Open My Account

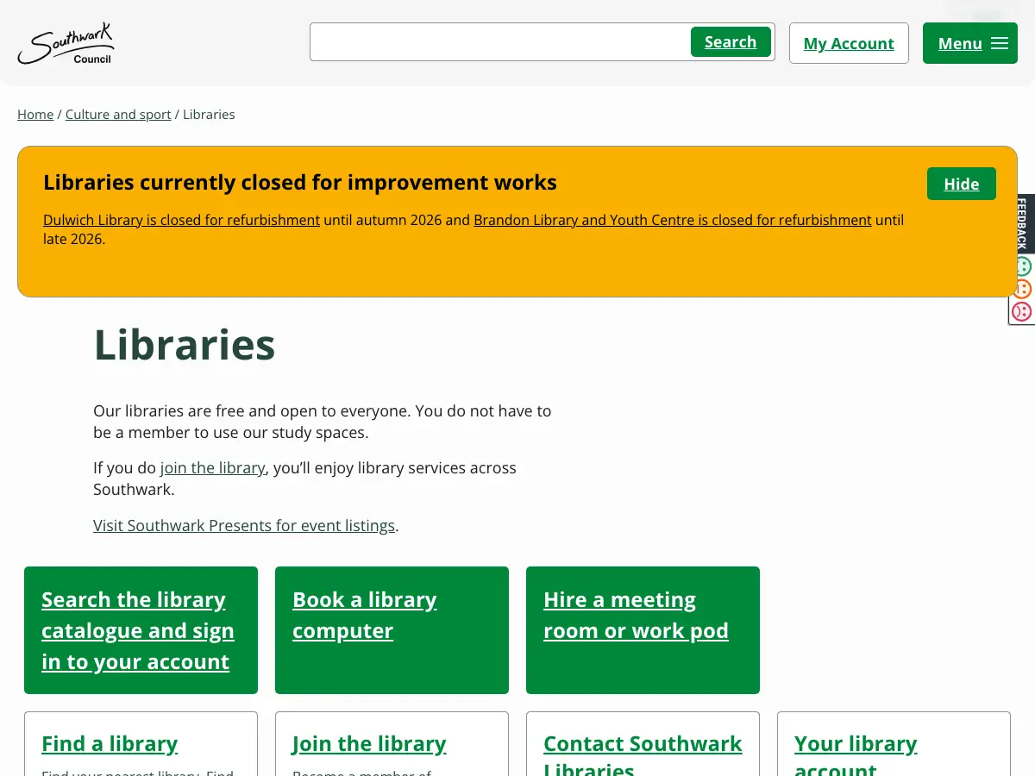click(x=849, y=43)
